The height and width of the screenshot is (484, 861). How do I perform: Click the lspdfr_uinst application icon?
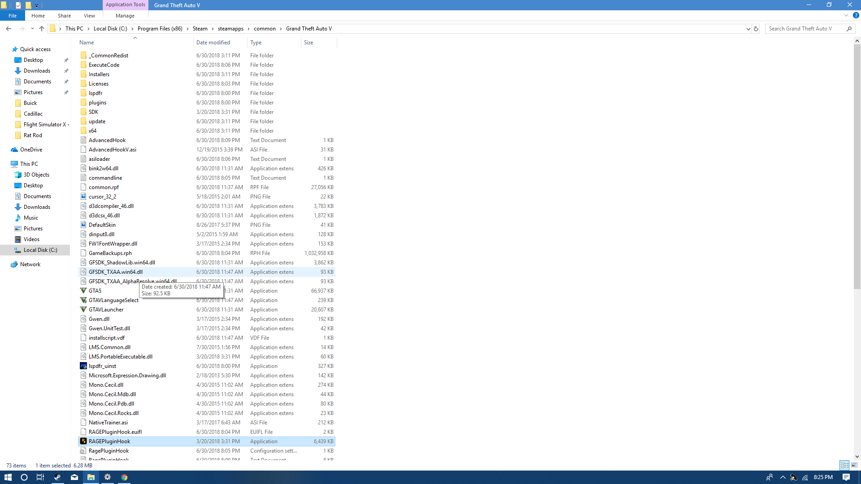(x=83, y=366)
